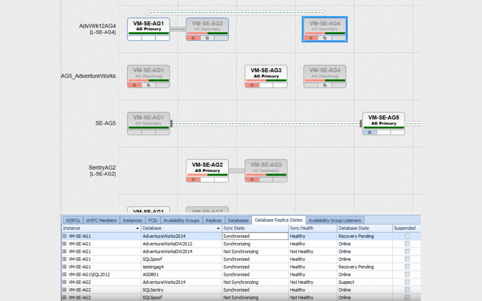Click the suspend-data-movement icon on VM-SE-AG4 node
This screenshot has width=482, height=301.
(325, 39)
